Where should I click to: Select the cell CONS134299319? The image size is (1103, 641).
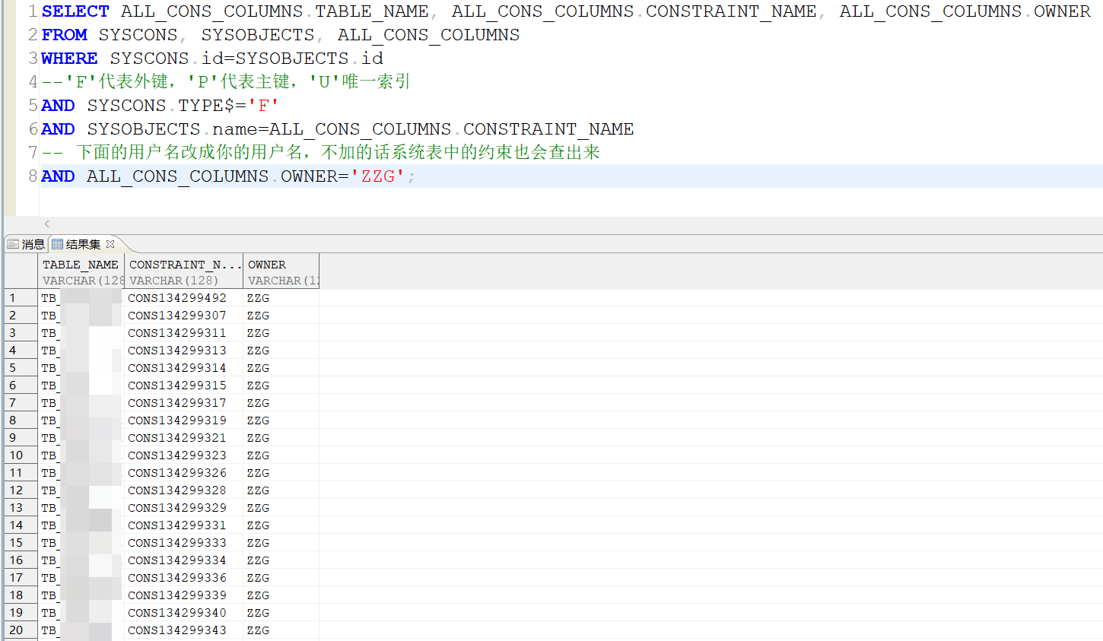tap(183, 420)
